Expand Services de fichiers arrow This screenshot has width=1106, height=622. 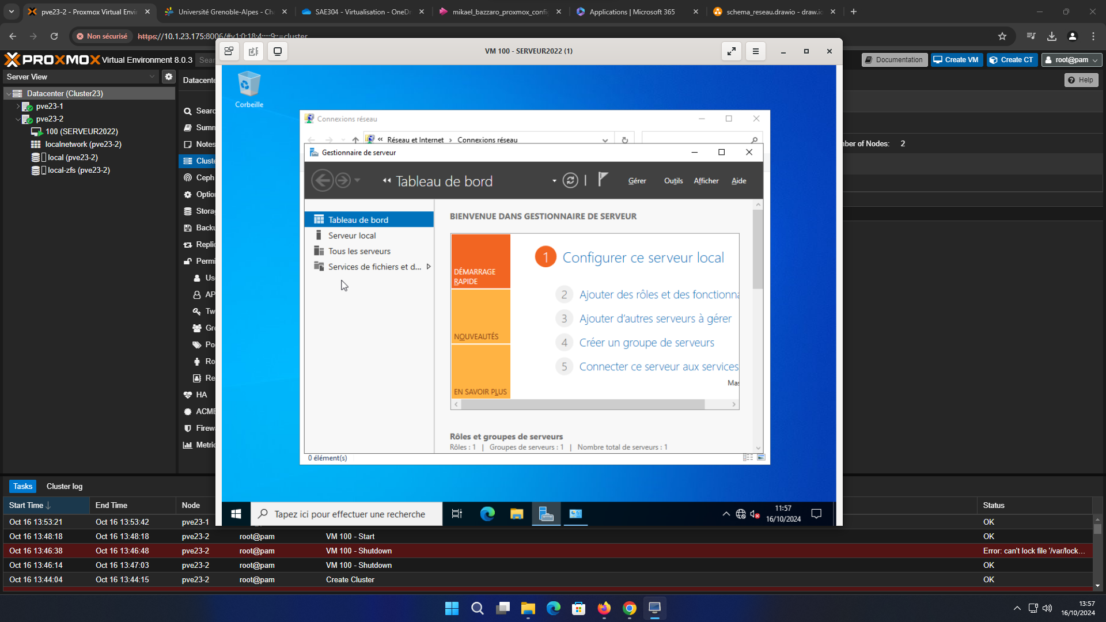[x=429, y=267]
